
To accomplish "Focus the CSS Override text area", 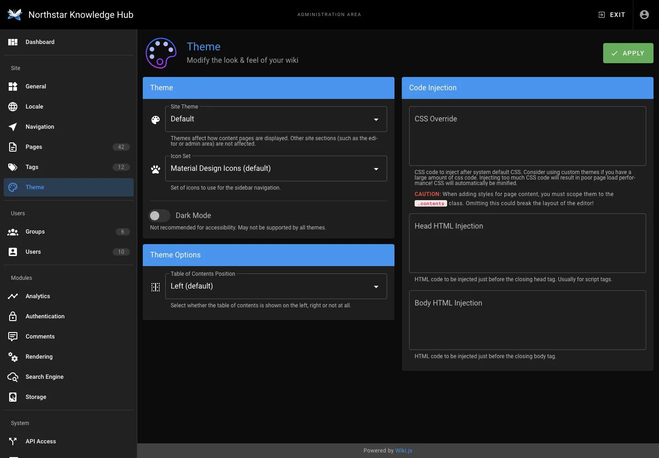I will [528, 136].
